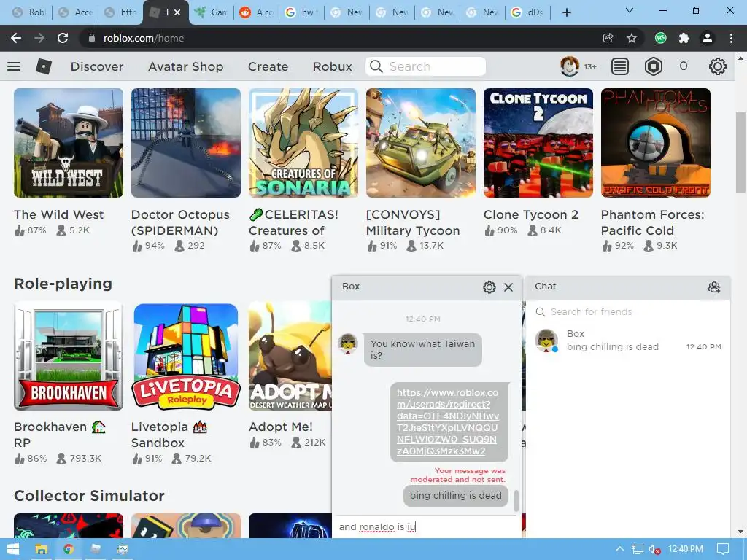
Task: Open the Robux menu item
Action: coord(333,66)
